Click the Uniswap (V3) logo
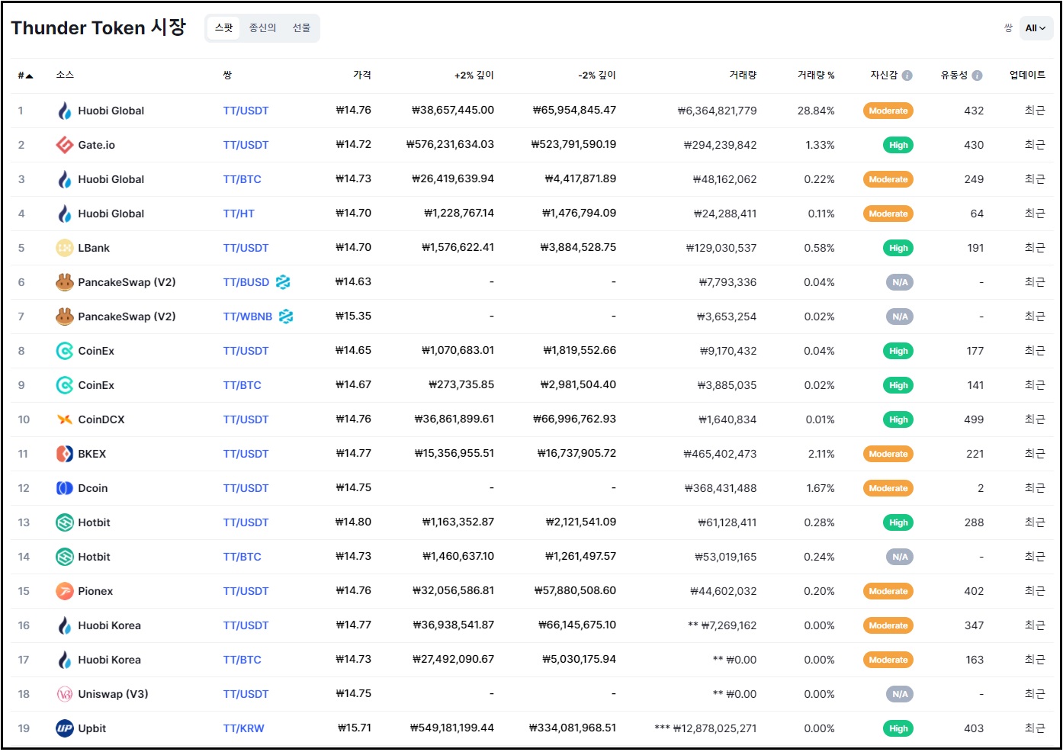The width and height of the screenshot is (1063, 752). tap(65, 694)
